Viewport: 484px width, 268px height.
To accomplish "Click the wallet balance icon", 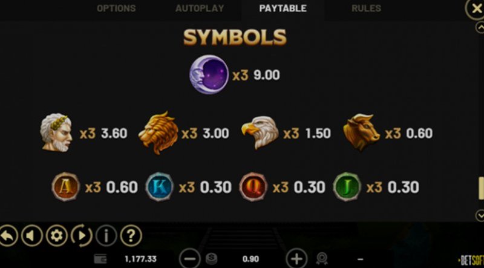I will (x=100, y=259).
